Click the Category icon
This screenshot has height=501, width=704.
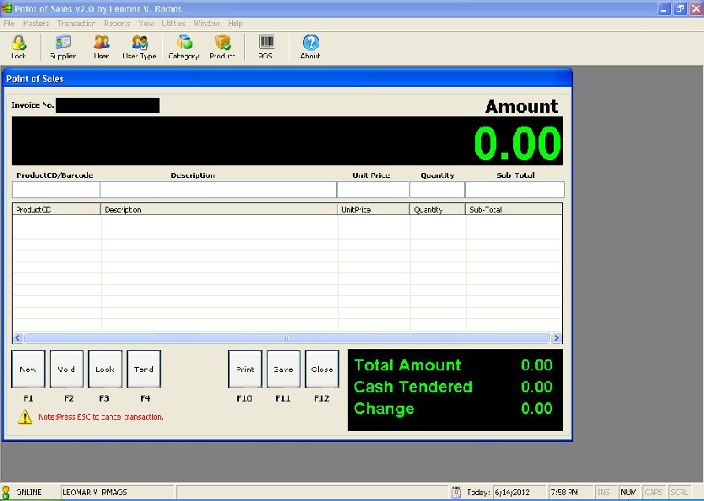(182, 46)
